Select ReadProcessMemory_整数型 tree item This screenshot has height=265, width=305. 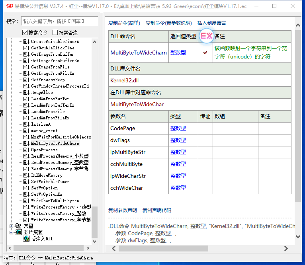click(60, 162)
